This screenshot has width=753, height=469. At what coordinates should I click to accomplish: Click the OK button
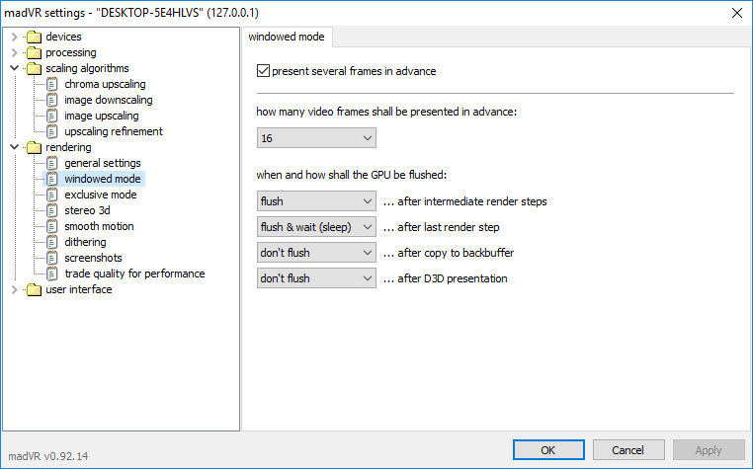(x=548, y=450)
